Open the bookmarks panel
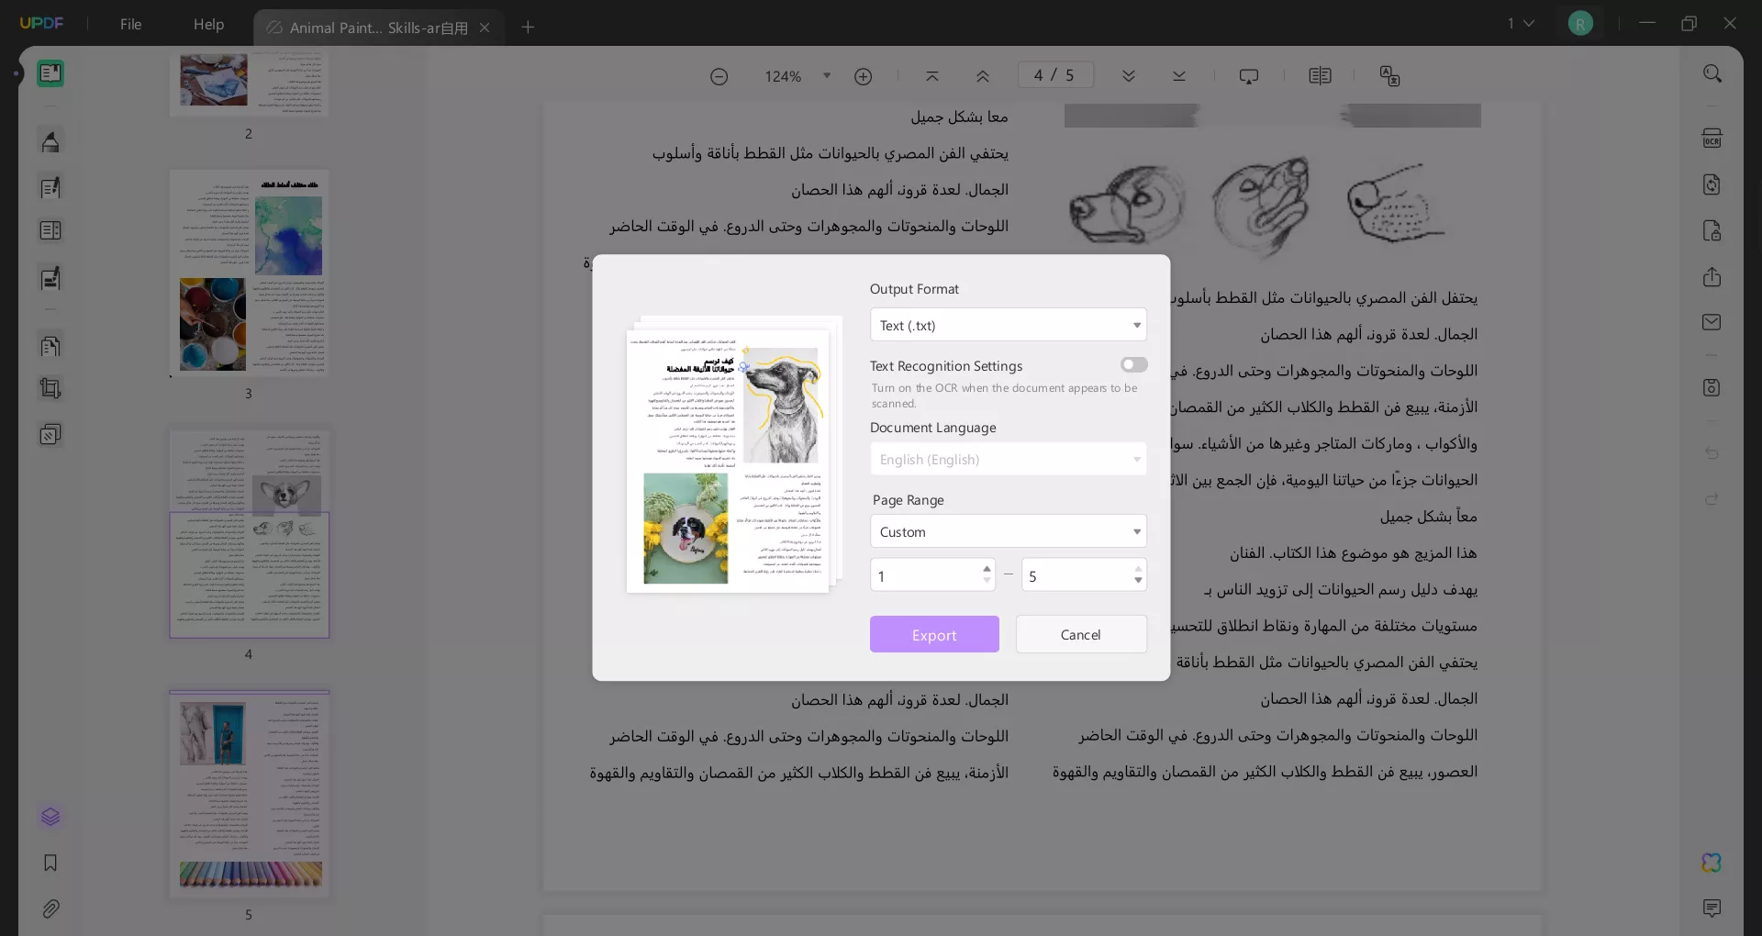Screen dimensions: 1762x936 [x=50, y=864]
